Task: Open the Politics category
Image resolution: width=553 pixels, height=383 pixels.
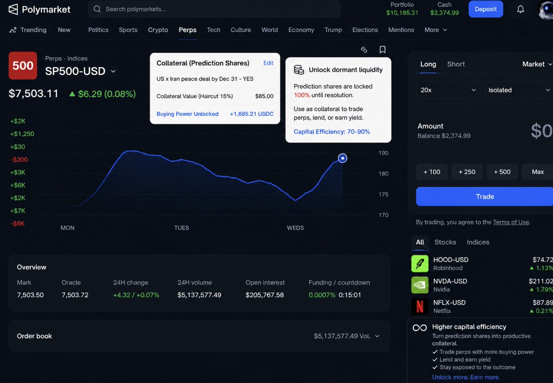Action: (x=98, y=30)
